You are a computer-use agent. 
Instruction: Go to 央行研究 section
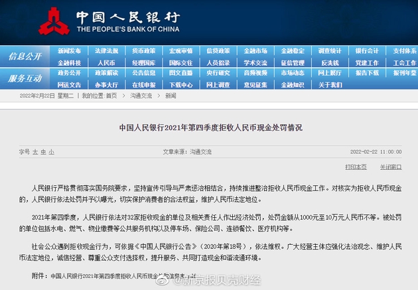pos(218,73)
